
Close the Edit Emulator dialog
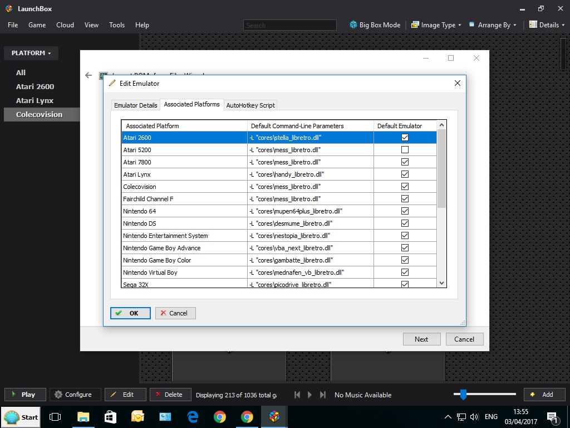(458, 84)
